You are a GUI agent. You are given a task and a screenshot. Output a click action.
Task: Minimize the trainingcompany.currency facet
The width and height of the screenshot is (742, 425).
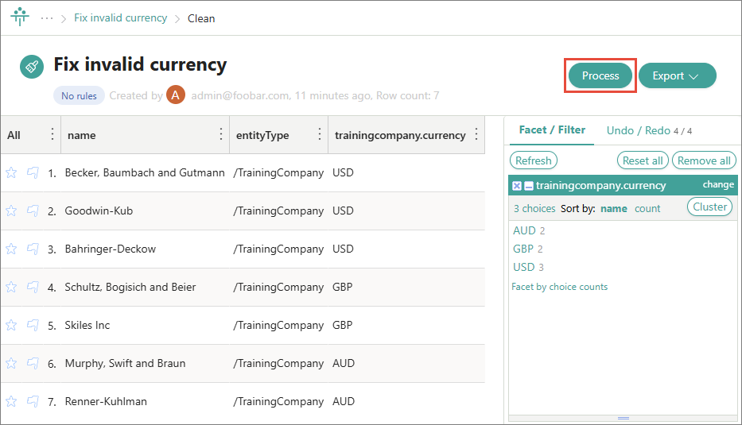[529, 186]
